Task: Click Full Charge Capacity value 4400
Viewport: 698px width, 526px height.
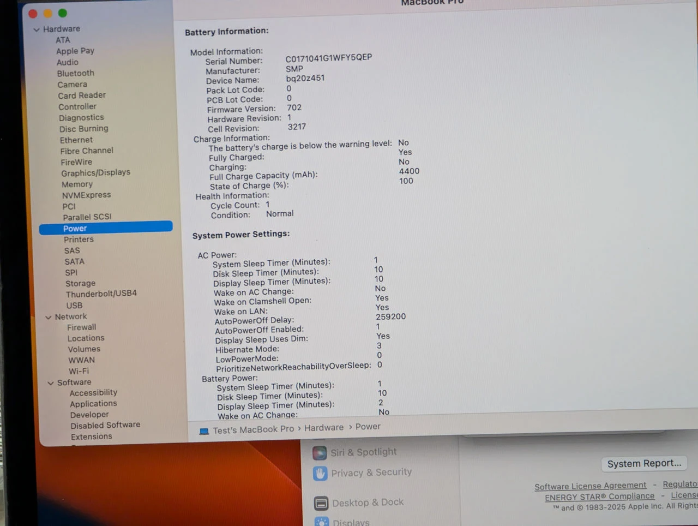Action: (x=409, y=171)
